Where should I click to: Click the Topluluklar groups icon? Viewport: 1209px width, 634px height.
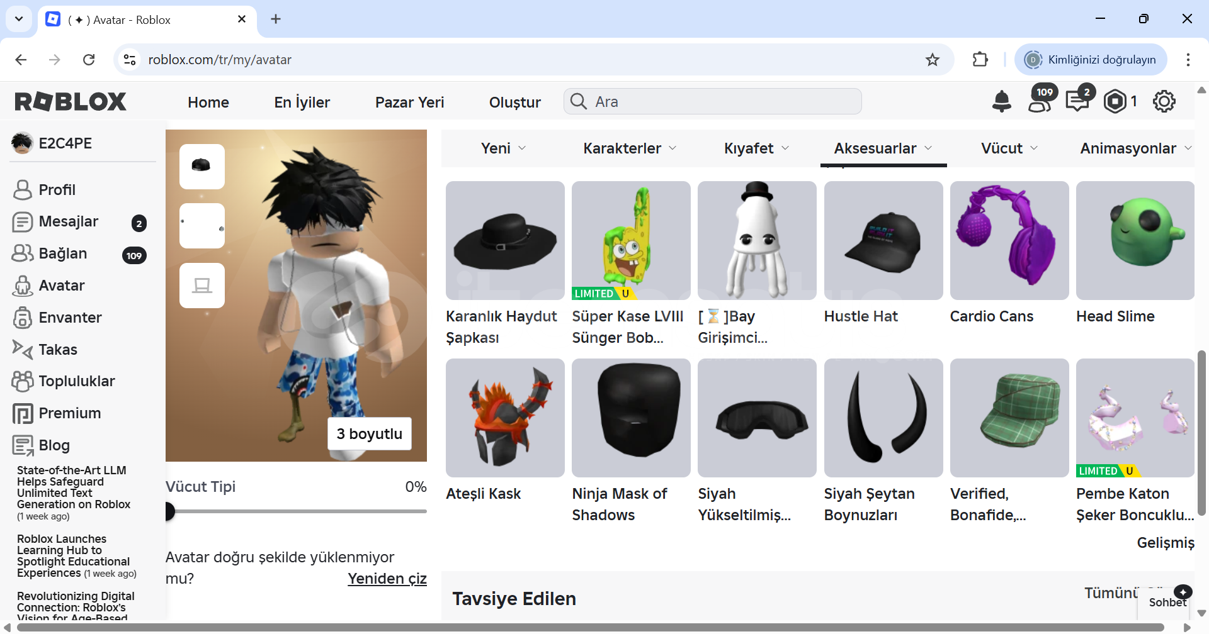coord(23,381)
